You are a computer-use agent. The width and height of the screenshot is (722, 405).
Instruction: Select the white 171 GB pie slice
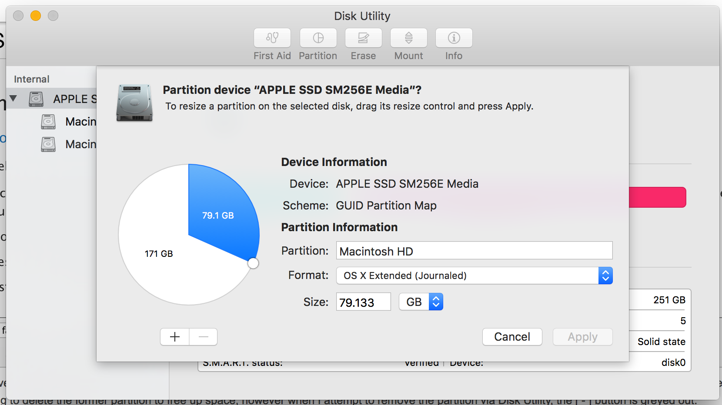[159, 253]
